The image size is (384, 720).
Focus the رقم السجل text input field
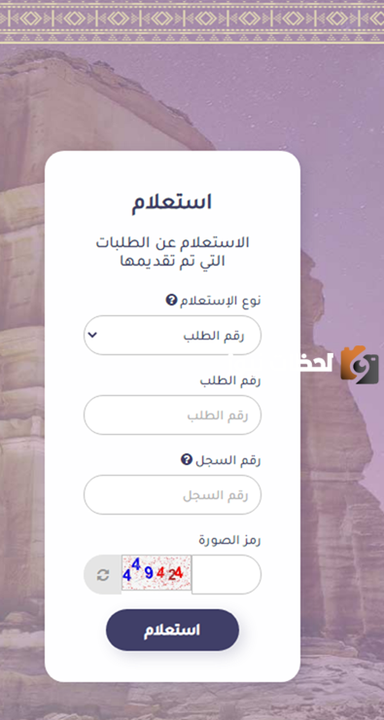tap(172, 495)
